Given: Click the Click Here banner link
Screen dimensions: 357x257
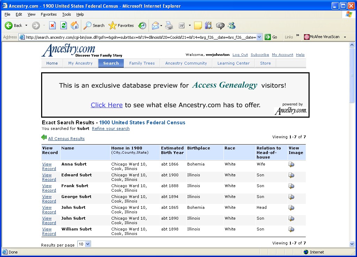Looking at the screenshot, I should click(107, 105).
